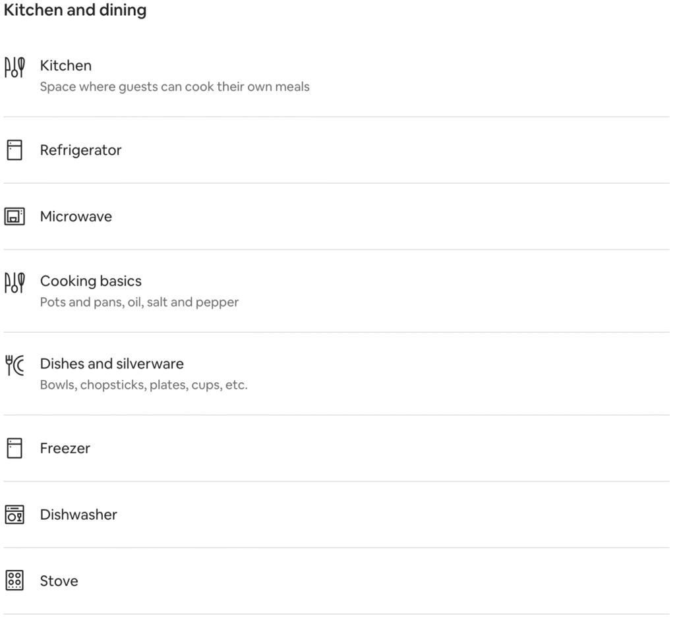Click the Kitchen utensils icon

coord(15,68)
